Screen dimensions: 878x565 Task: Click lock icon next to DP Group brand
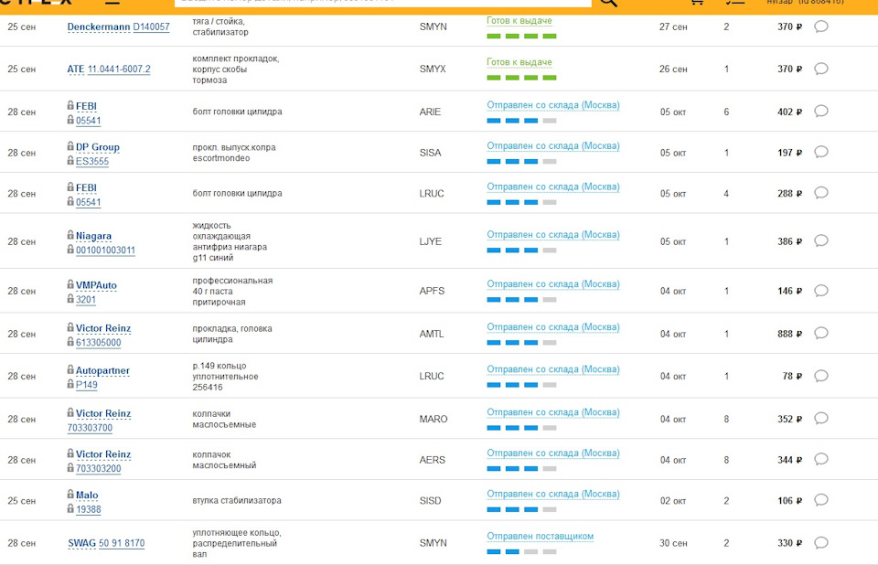[x=70, y=146]
